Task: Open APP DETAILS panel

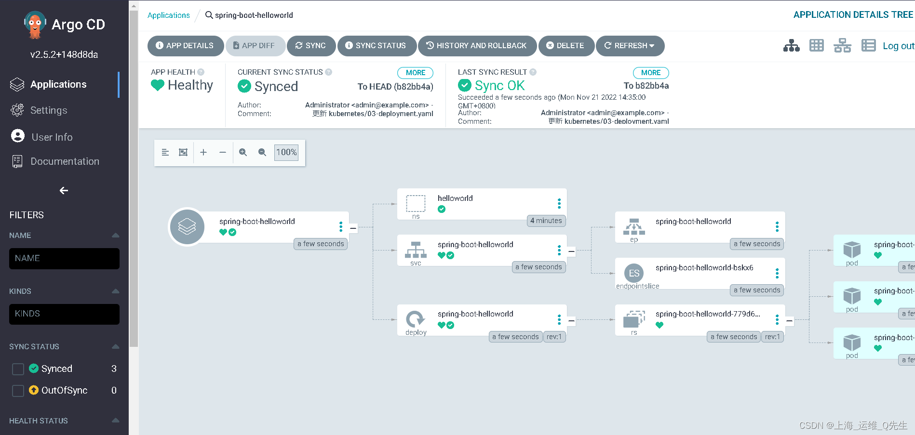Action: click(x=185, y=46)
